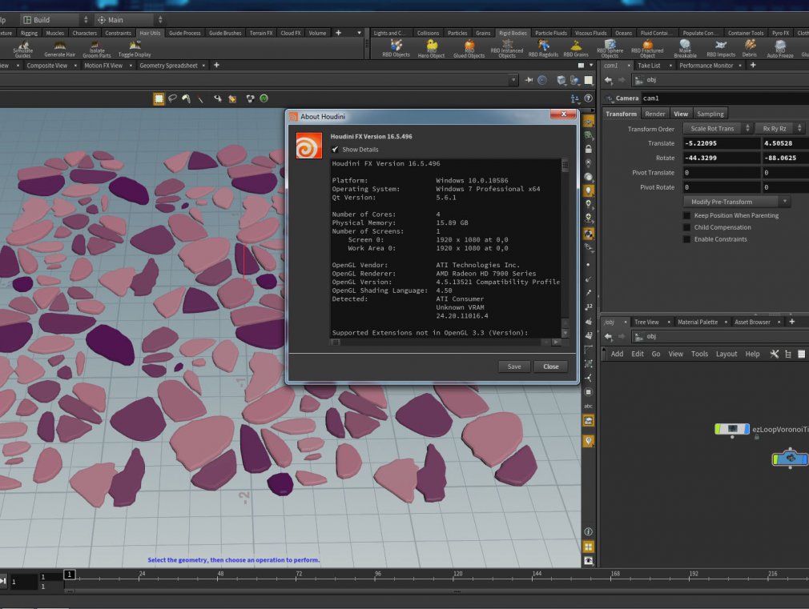Toggle Display hair shelf tool
This screenshot has width=809, height=609.
135,48
